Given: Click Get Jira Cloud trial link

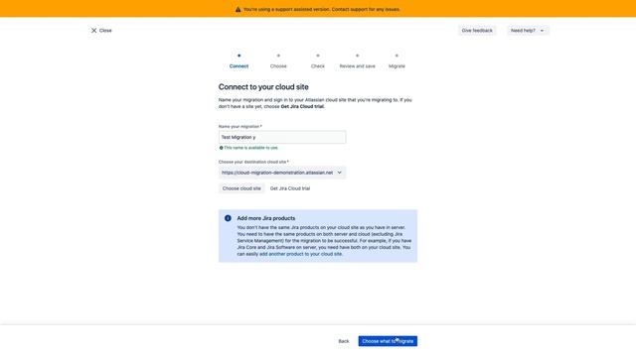Looking at the screenshot, I should pos(290,188).
